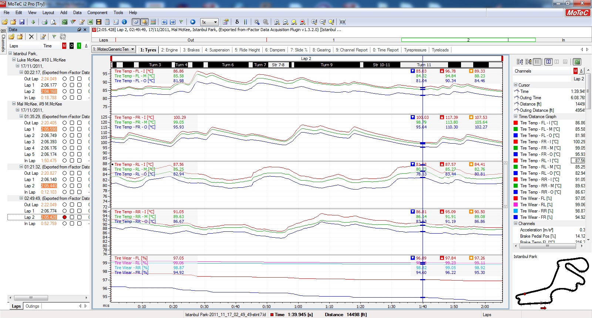The height and width of the screenshot is (318, 592).
Task: Toggle the channel list view icon
Action: pyautogui.click(x=537, y=62)
